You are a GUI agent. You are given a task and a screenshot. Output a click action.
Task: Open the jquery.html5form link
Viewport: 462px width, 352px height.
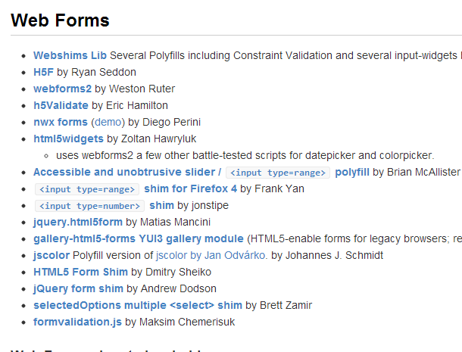(x=78, y=222)
